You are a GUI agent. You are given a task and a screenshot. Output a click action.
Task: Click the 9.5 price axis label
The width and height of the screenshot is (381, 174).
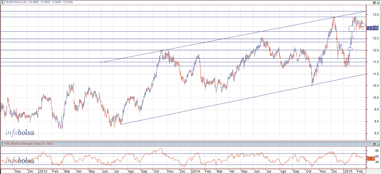376,110
